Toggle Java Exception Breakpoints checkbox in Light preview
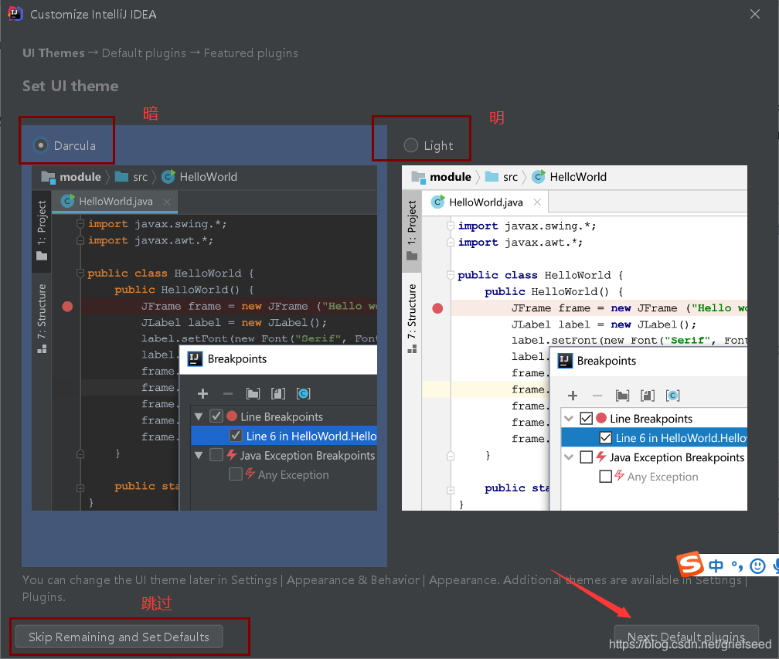The width and height of the screenshot is (779, 659). click(x=587, y=457)
